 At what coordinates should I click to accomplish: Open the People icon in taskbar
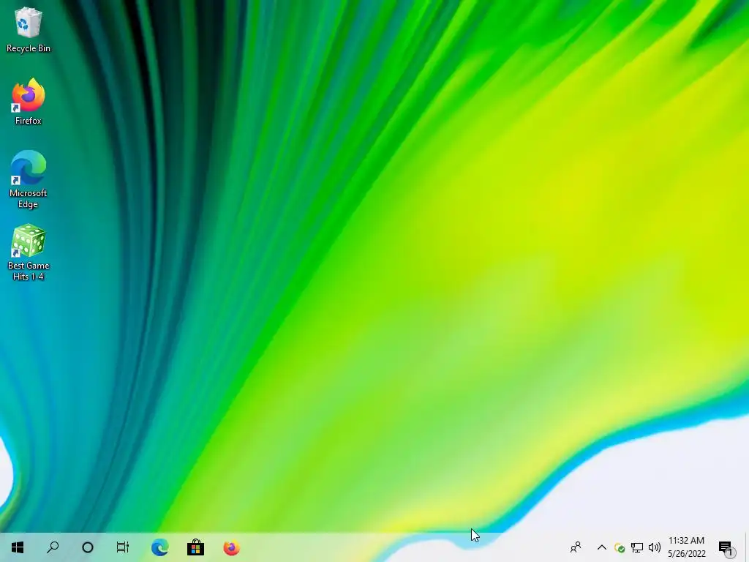pyautogui.click(x=576, y=547)
